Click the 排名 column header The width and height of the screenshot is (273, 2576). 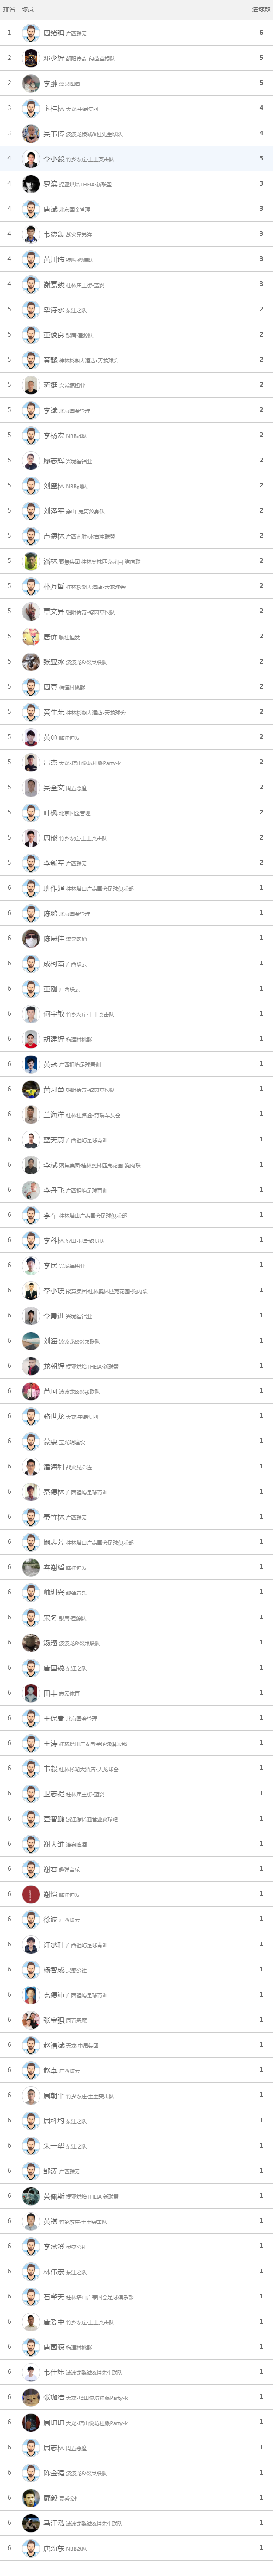[x=9, y=9]
